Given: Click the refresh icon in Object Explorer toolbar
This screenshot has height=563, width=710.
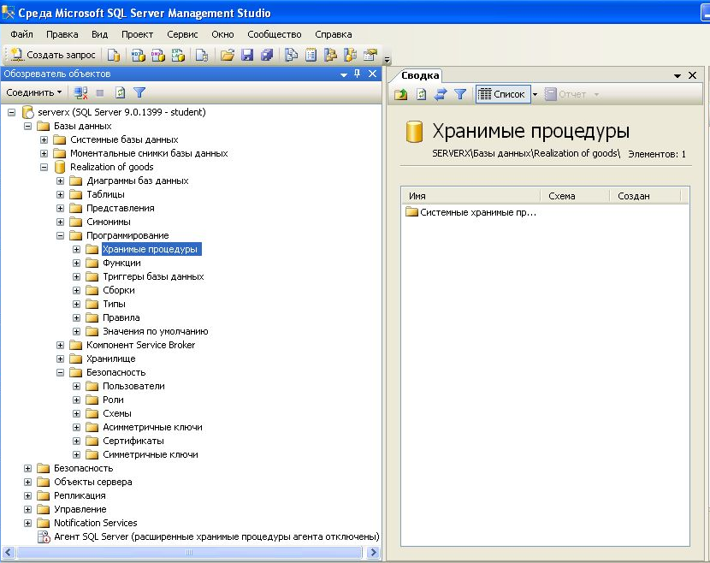Looking at the screenshot, I should (x=120, y=93).
